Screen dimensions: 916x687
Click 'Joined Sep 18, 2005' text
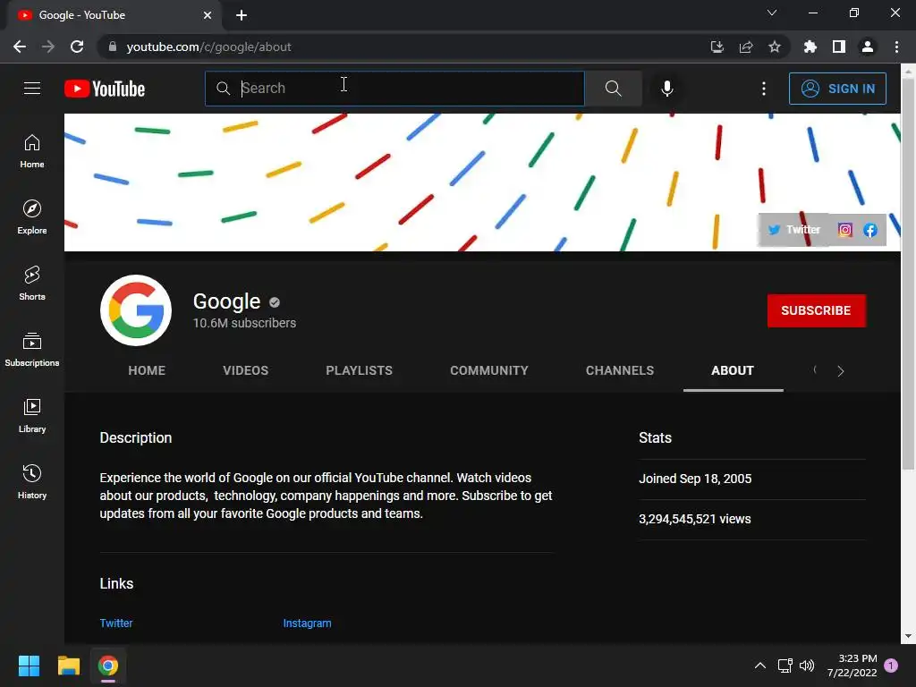point(695,479)
